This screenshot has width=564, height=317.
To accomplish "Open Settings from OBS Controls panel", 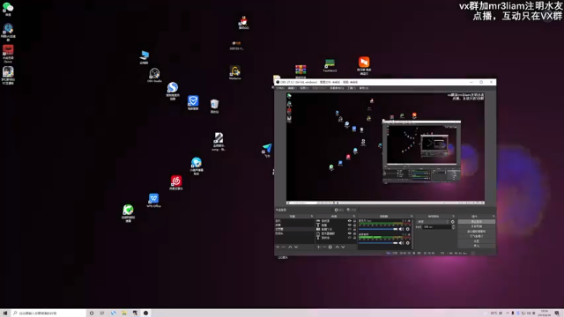I will pos(476,241).
